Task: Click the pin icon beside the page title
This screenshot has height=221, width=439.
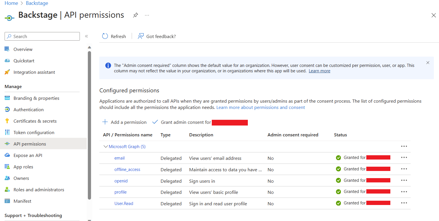Action: pyautogui.click(x=135, y=15)
